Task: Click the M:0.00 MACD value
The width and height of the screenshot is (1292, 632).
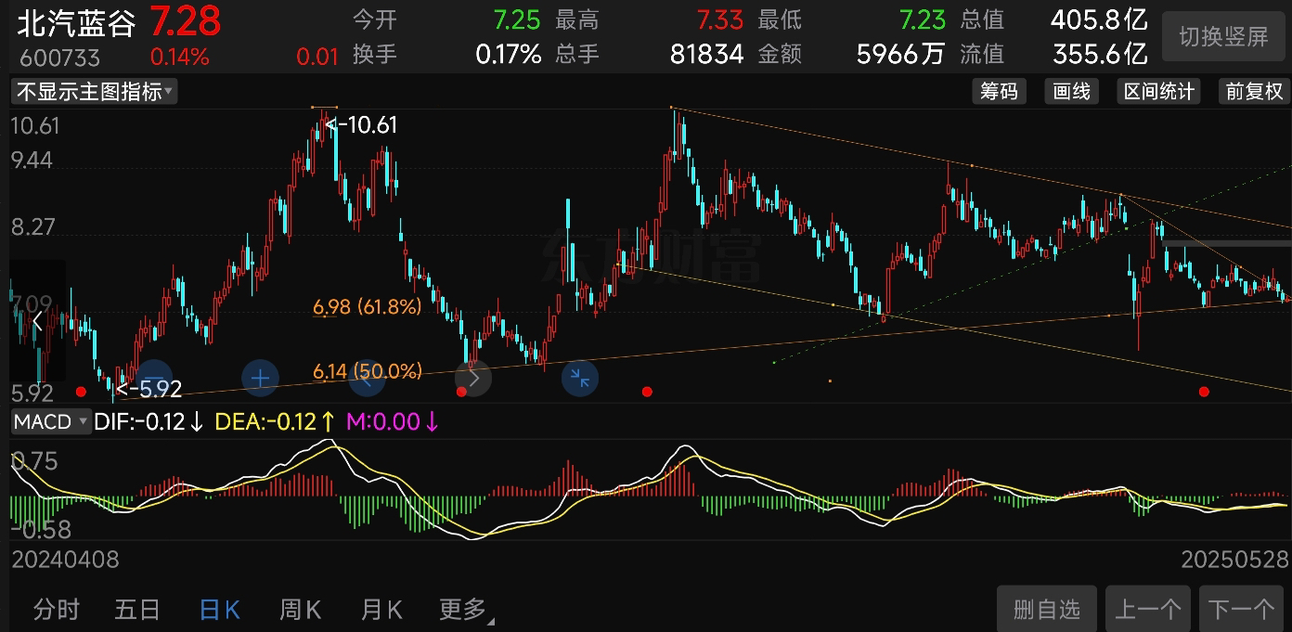Action: [393, 422]
